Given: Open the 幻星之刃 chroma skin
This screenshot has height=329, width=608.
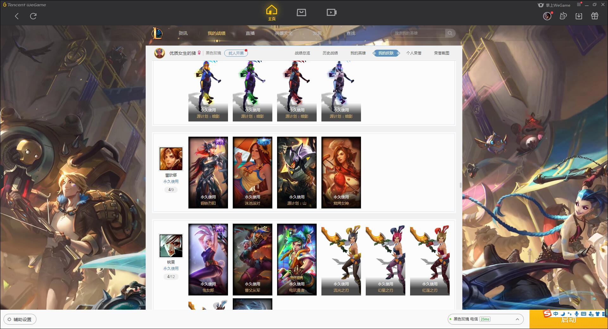Looking at the screenshot, I should (385, 259).
